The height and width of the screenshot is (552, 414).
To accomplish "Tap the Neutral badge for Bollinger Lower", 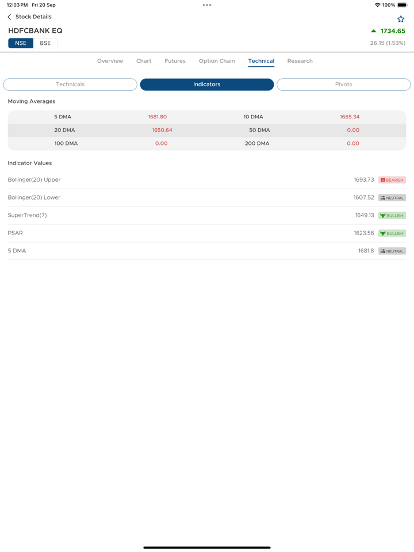I will pyautogui.click(x=392, y=198).
